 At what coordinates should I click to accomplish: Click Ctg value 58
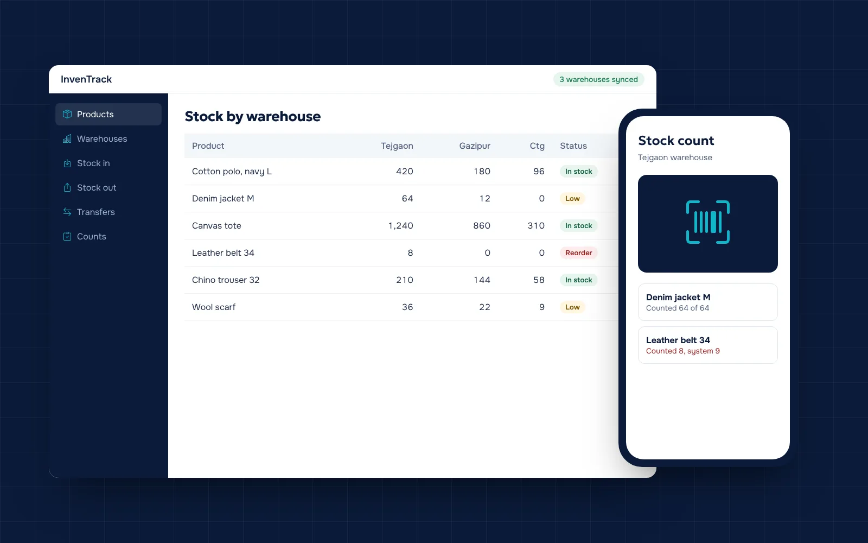(x=539, y=280)
